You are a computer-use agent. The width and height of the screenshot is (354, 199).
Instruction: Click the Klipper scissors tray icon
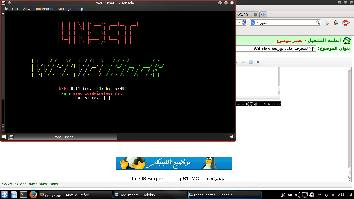click(283, 195)
